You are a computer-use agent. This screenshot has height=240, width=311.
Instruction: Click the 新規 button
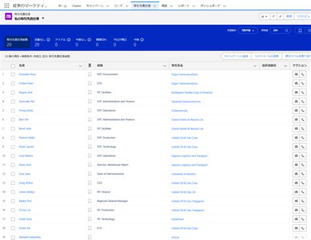click(289, 16)
